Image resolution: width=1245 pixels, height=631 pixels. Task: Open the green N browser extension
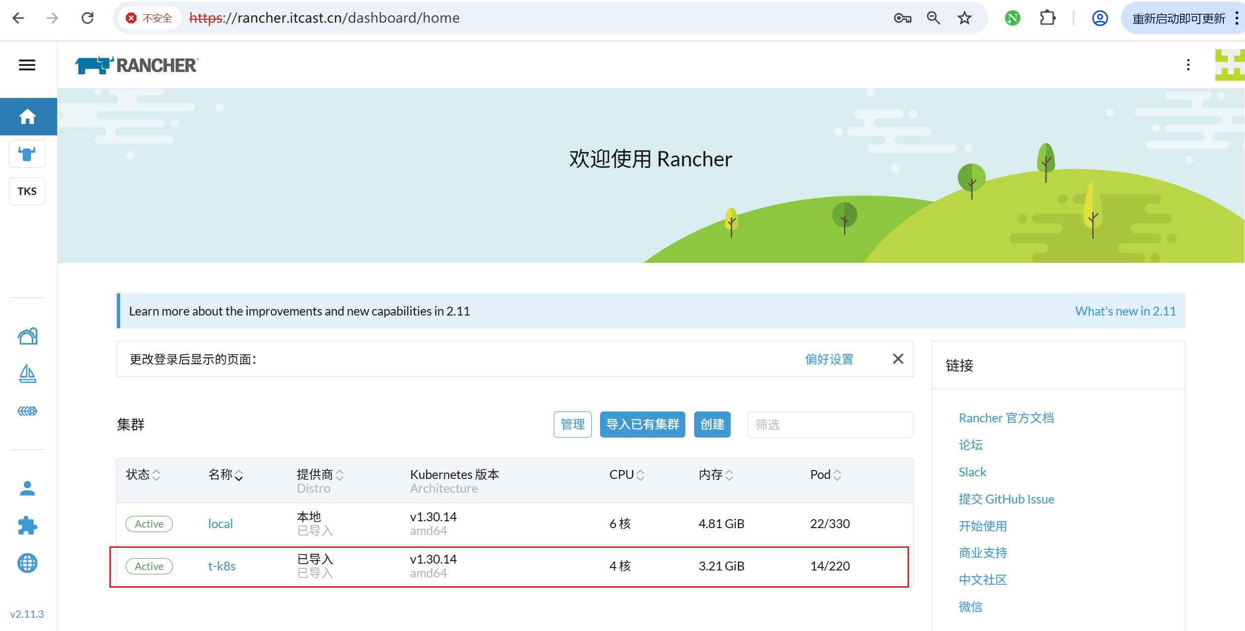[x=1012, y=18]
